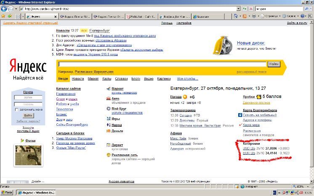Viewport: 314px width, 196px height.
Task: Click the Фотки pinwheel icon
Action: [x=22, y=140]
